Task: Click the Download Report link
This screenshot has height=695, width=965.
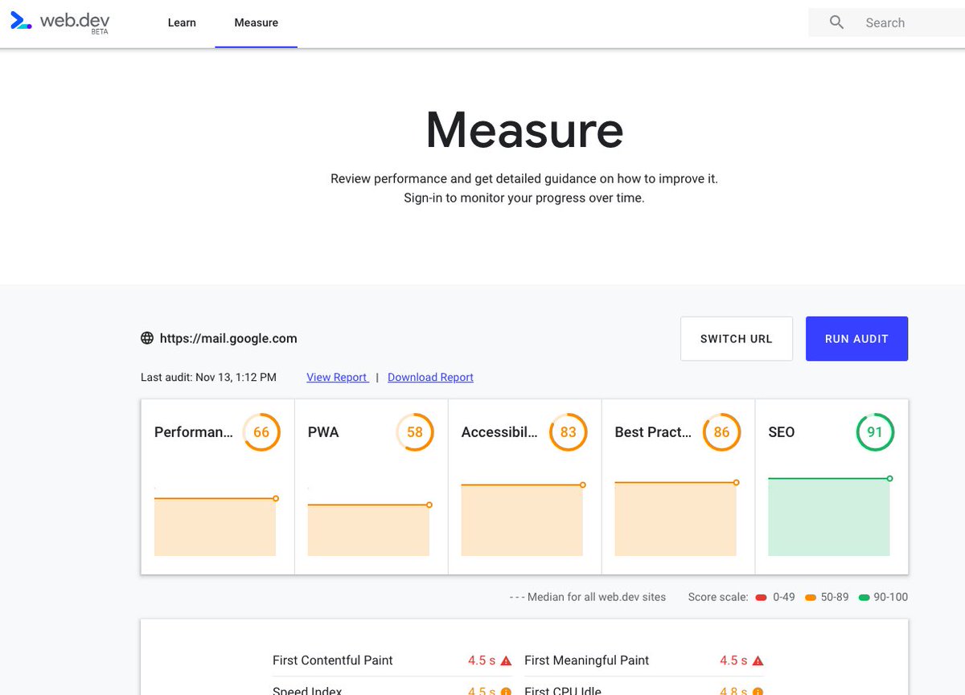Action: (x=430, y=377)
